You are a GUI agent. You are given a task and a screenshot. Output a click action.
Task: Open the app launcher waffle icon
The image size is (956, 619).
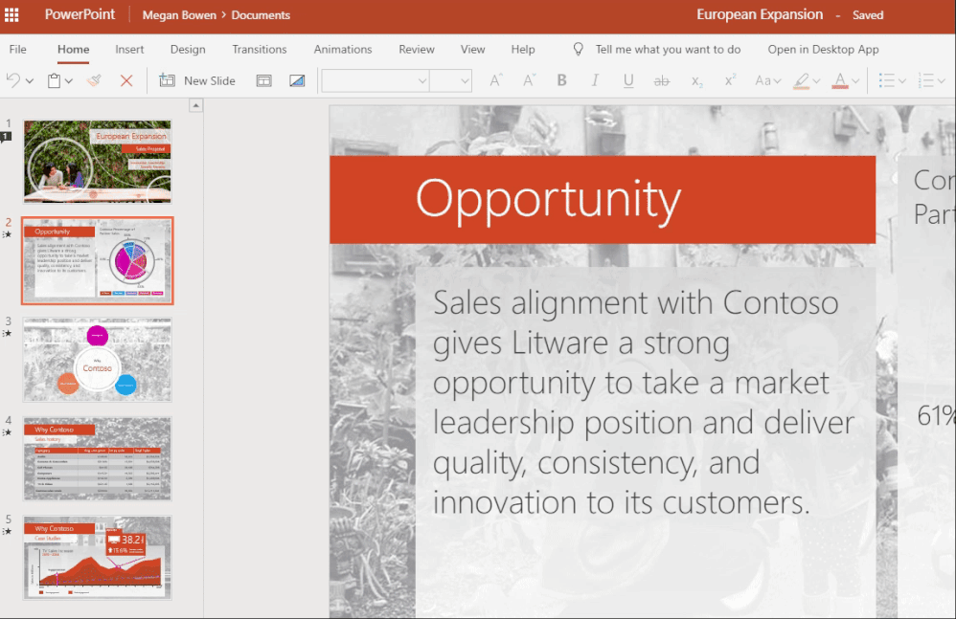(11, 14)
